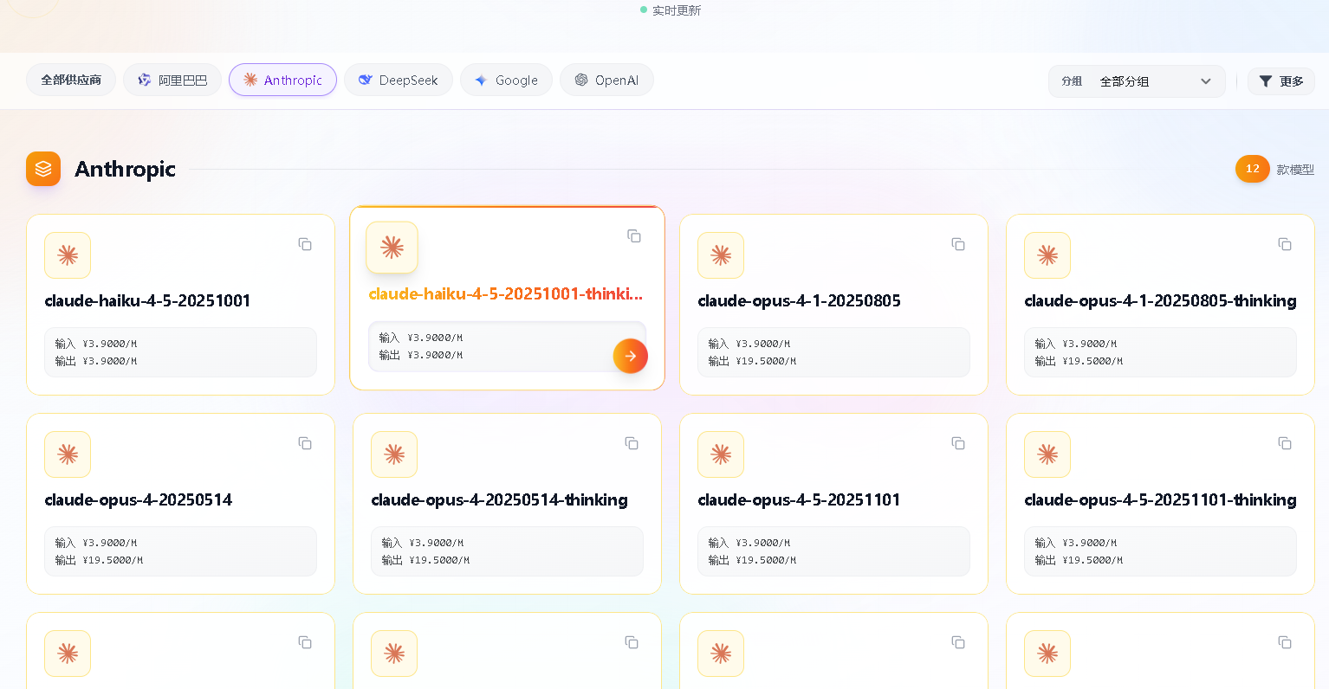Image resolution: width=1329 pixels, height=689 pixels.
Task: Copy name of claude-opus-4-20250514-thinking card
Action: [x=632, y=443]
